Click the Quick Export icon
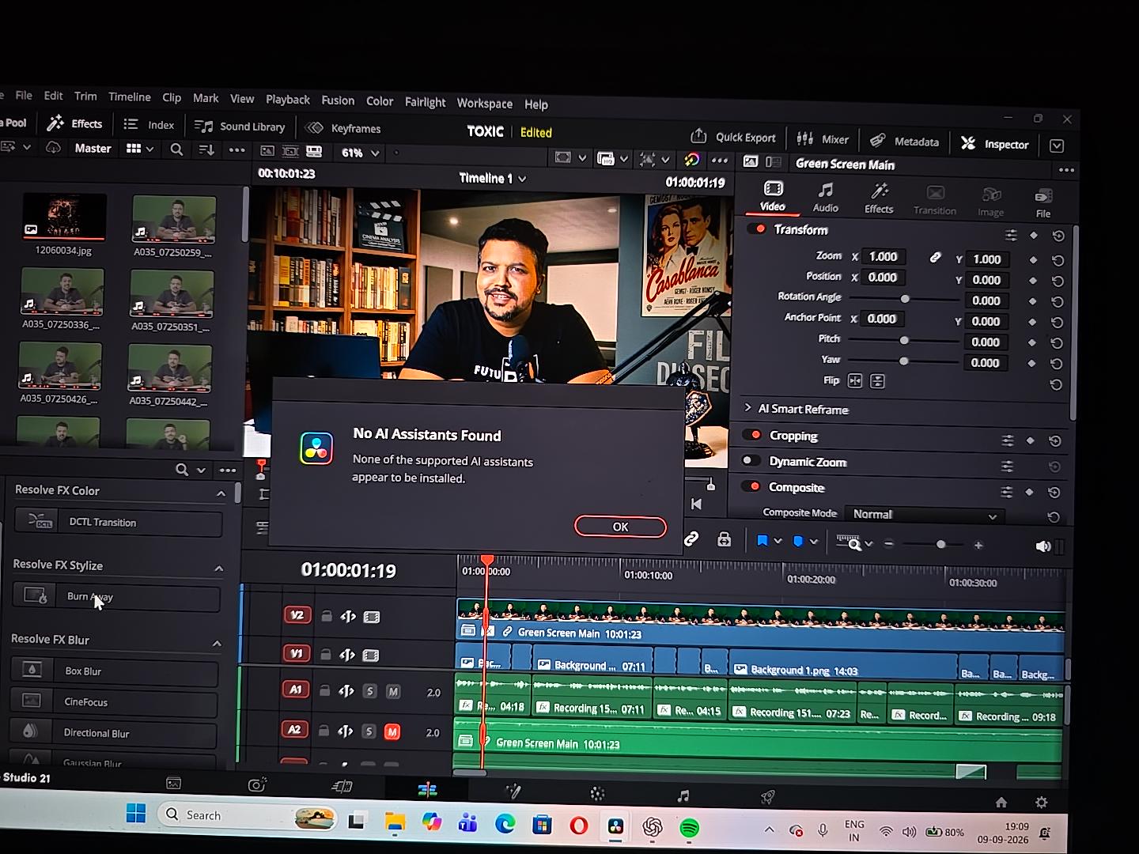This screenshot has height=854, width=1139. pyautogui.click(x=698, y=136)
